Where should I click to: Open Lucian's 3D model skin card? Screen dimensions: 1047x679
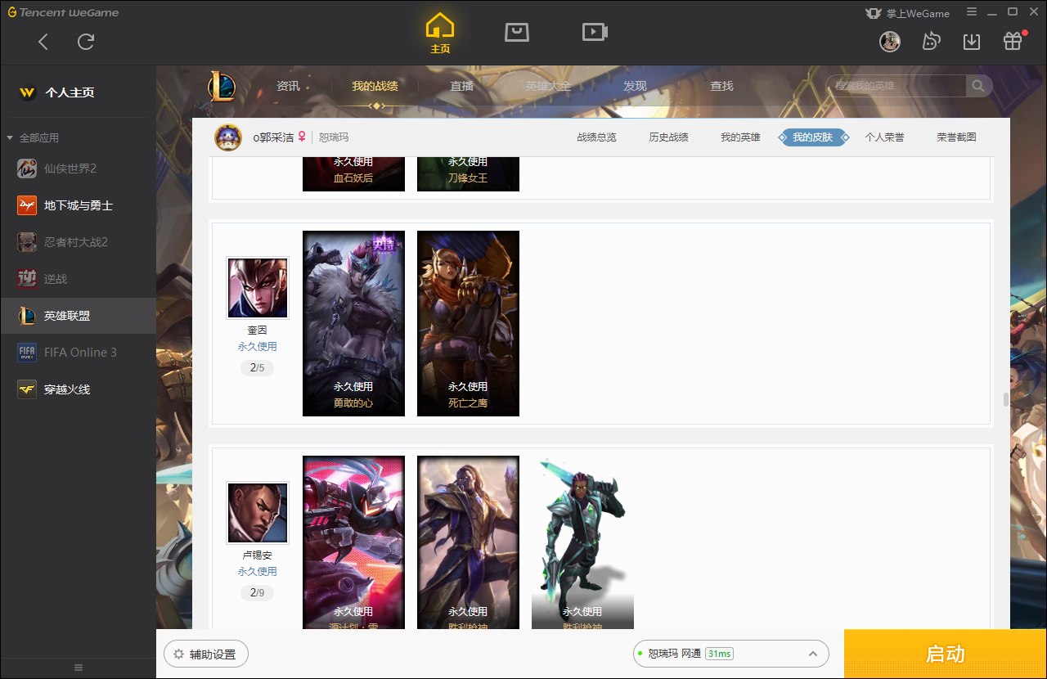coord(582,542)
